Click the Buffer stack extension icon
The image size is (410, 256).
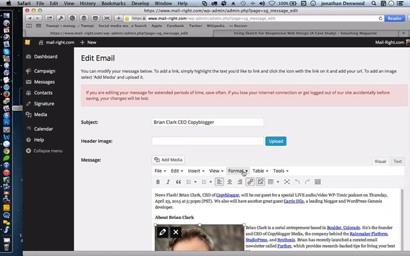point(84,19)
